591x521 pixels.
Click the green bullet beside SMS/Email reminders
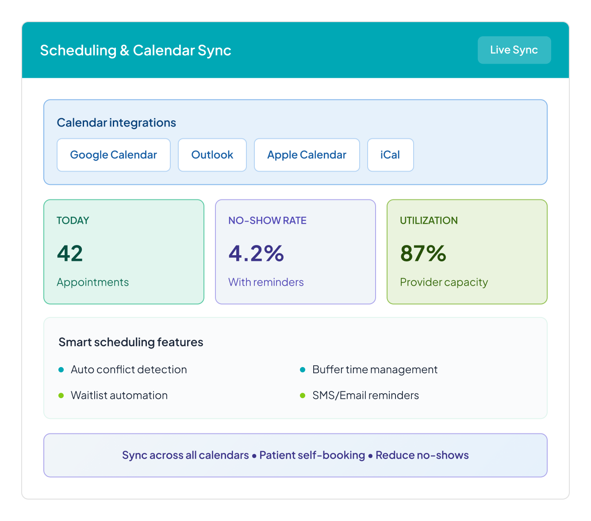303,395
